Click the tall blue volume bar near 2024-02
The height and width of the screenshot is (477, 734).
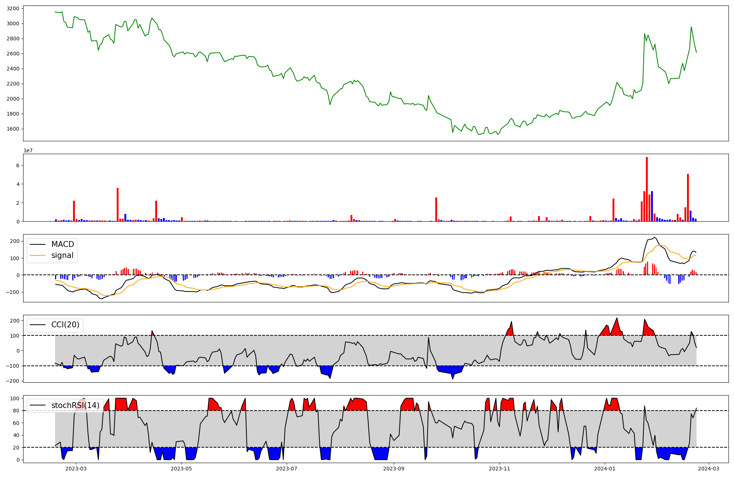652,206
